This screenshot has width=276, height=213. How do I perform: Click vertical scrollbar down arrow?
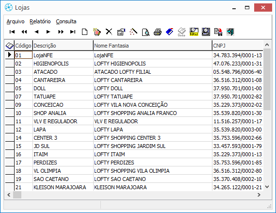point(267,187)
